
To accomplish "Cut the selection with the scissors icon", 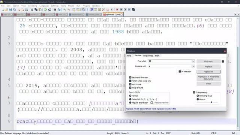I will (x=32, y=9).
